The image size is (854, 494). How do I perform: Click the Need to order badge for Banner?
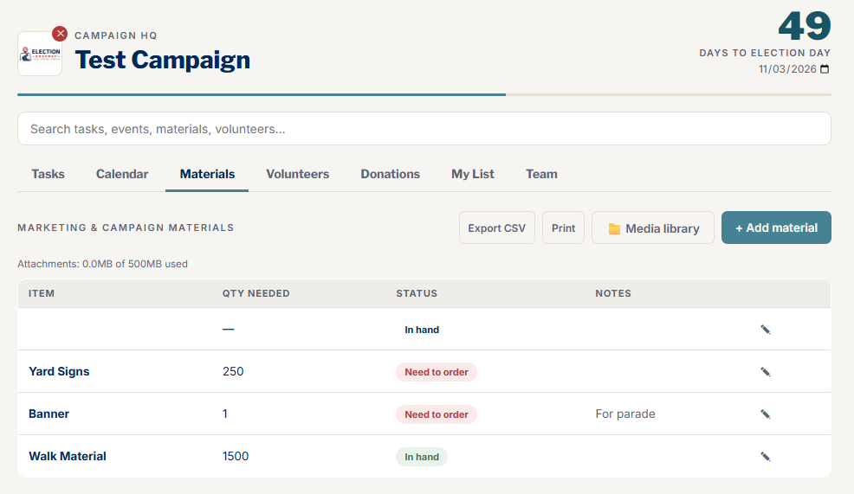(437, 414)
